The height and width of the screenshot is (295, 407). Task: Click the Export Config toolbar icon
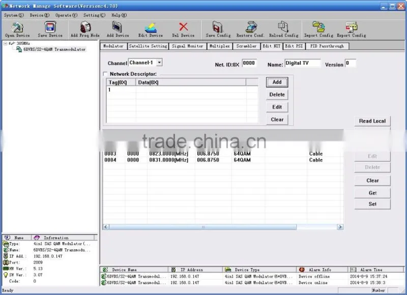click(x=351, y=27)
